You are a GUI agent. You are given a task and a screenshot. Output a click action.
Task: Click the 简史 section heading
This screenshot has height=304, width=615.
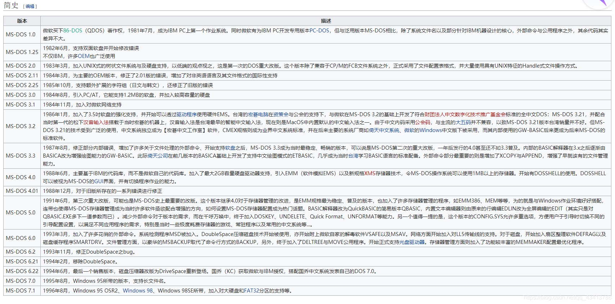11,5
